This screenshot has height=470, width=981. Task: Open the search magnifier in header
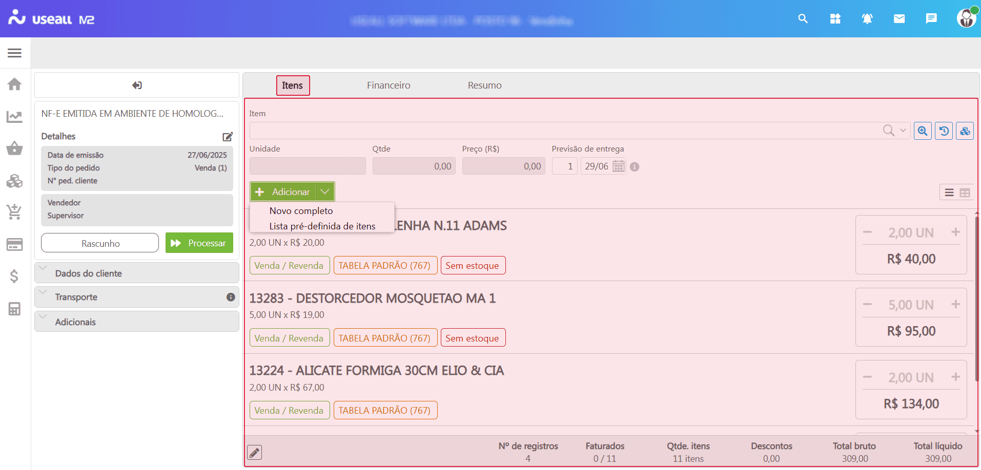(x=803, y=19)
